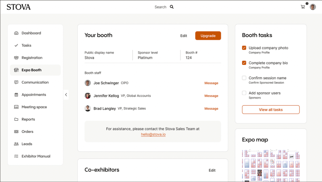
Task: Go to Orders page
Action: (x=35, y=132)
